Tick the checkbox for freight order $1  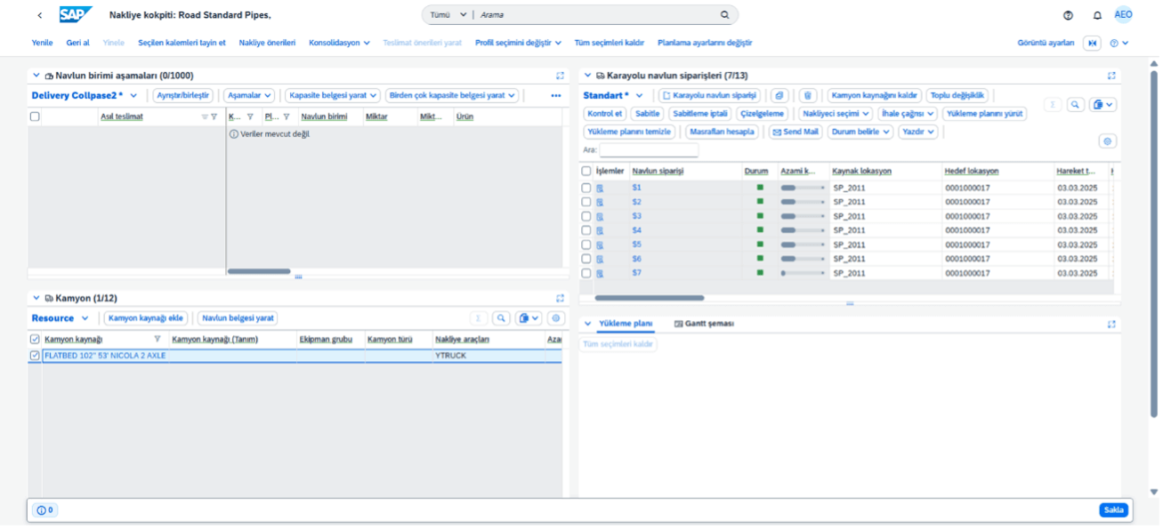pyautogui.click(x=586, y=188)
